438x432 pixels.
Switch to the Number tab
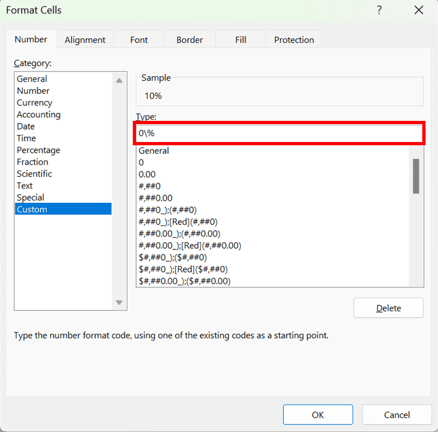click(31, 40)
